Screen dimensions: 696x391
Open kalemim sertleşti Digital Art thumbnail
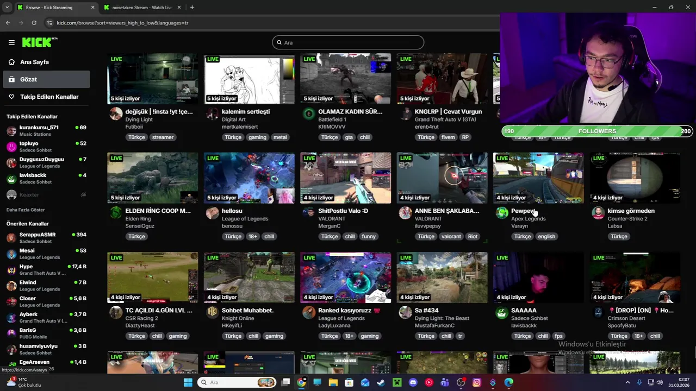249,79
